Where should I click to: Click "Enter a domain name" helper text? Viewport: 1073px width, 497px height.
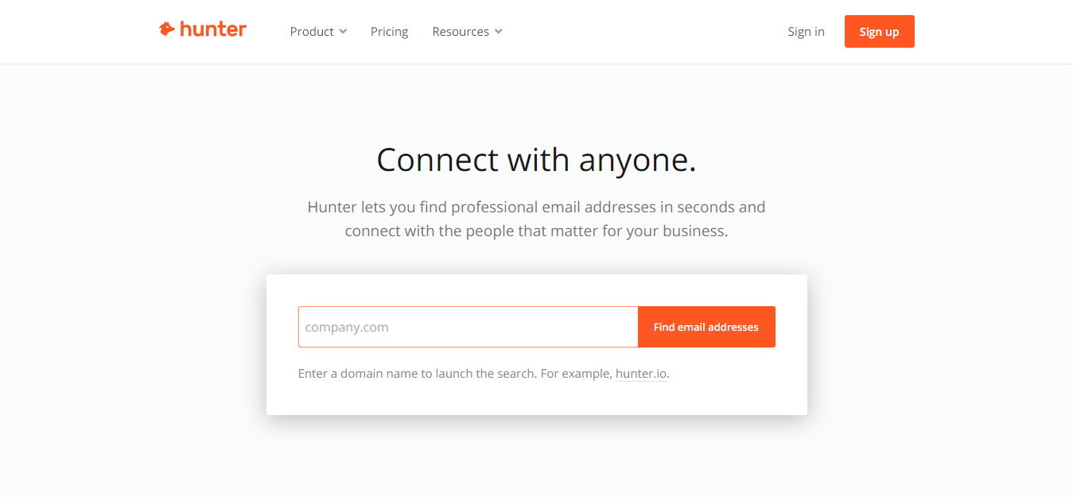tap(354, 374)
